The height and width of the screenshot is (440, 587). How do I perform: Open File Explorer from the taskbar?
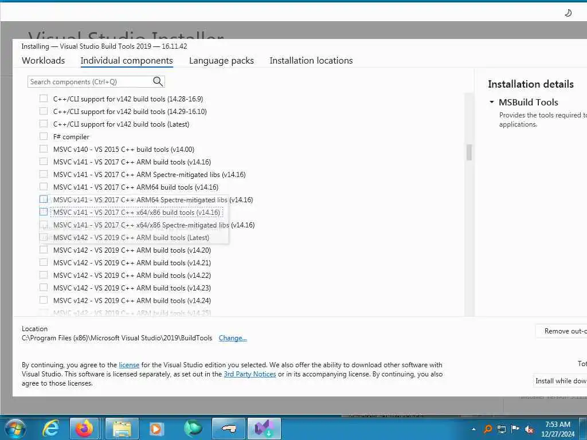pyautogui.click(x=122, y=429)
